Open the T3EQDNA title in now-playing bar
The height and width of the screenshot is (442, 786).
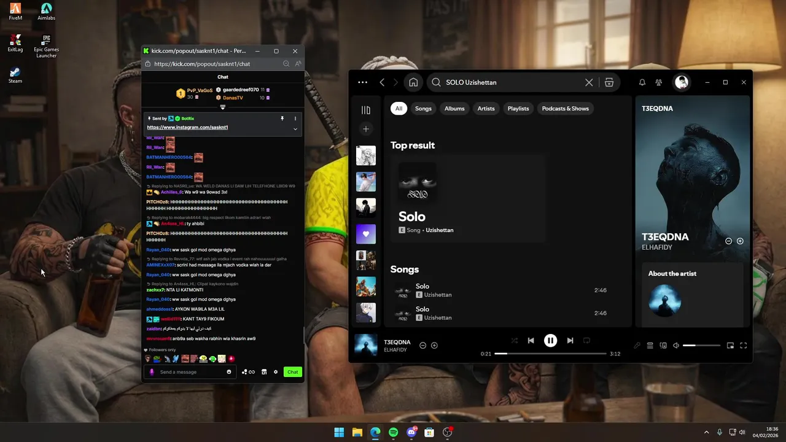pyautogui.click(x=397, y=342)
